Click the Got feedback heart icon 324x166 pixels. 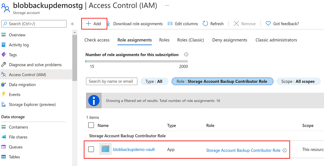(x=268, y=24)
